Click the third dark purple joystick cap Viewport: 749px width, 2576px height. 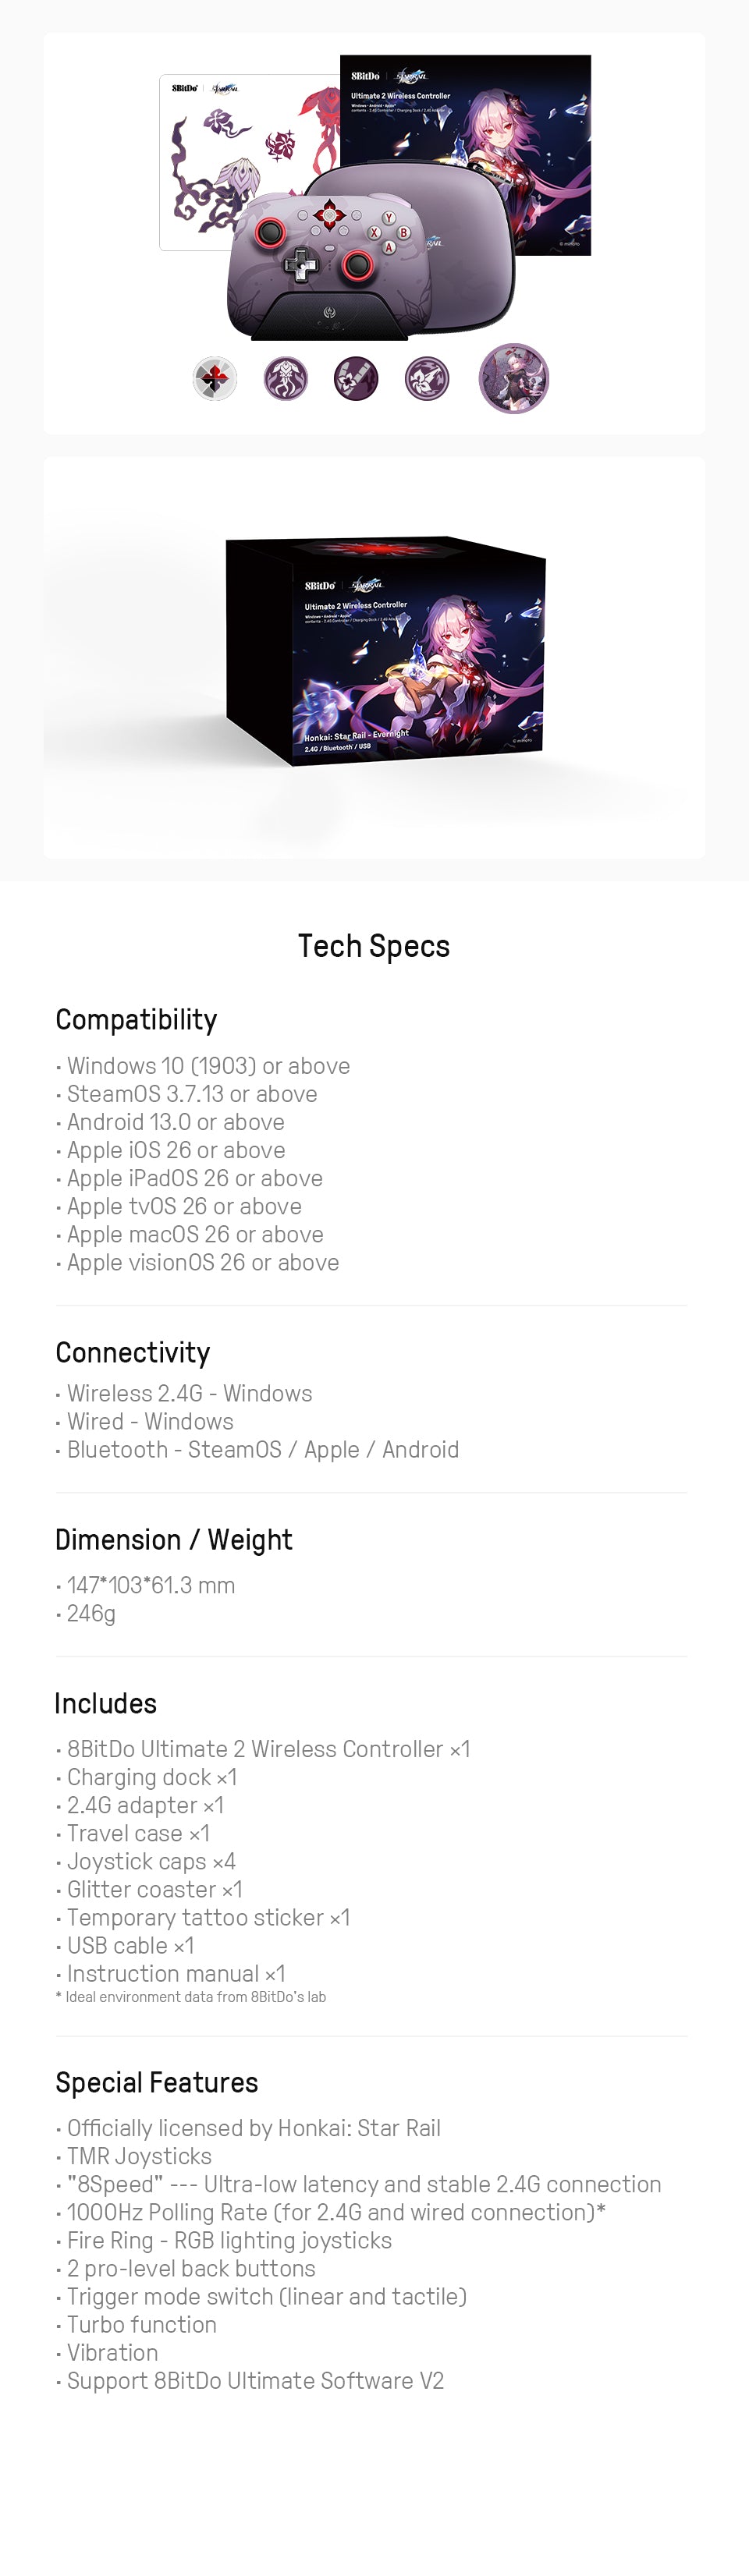coord(356,379)
